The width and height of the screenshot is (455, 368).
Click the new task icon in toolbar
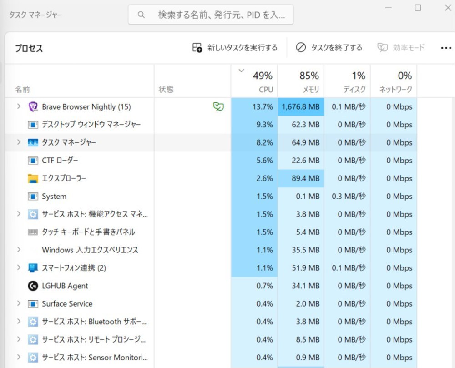[197, 48]
